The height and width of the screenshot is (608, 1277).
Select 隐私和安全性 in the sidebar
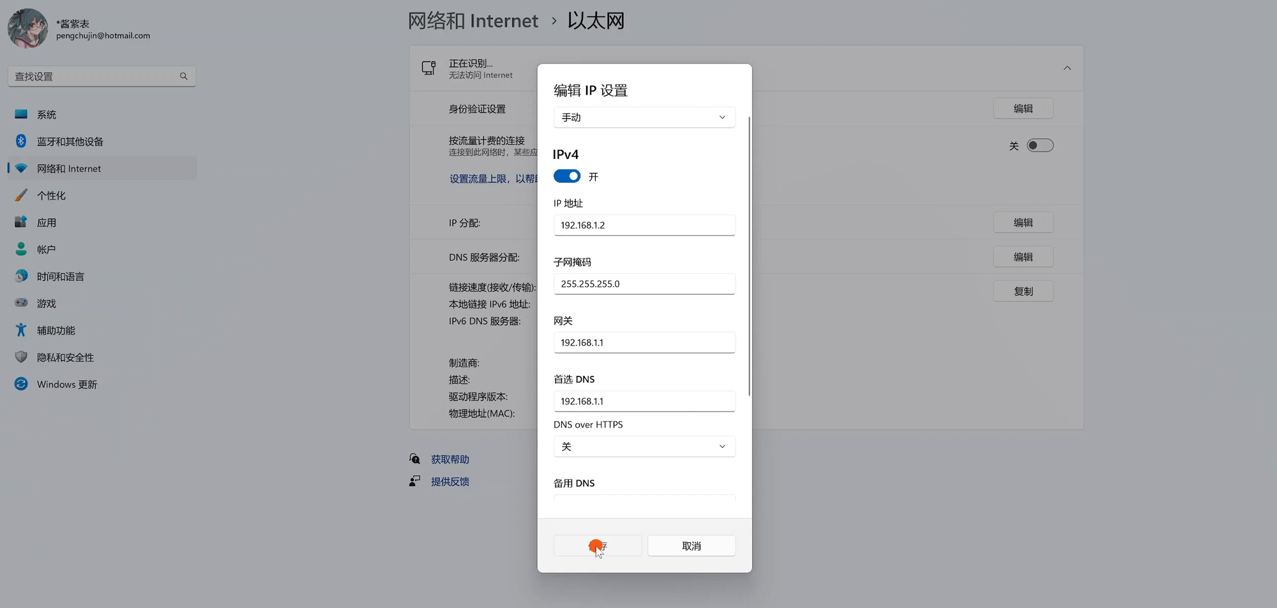pos(21,357)
